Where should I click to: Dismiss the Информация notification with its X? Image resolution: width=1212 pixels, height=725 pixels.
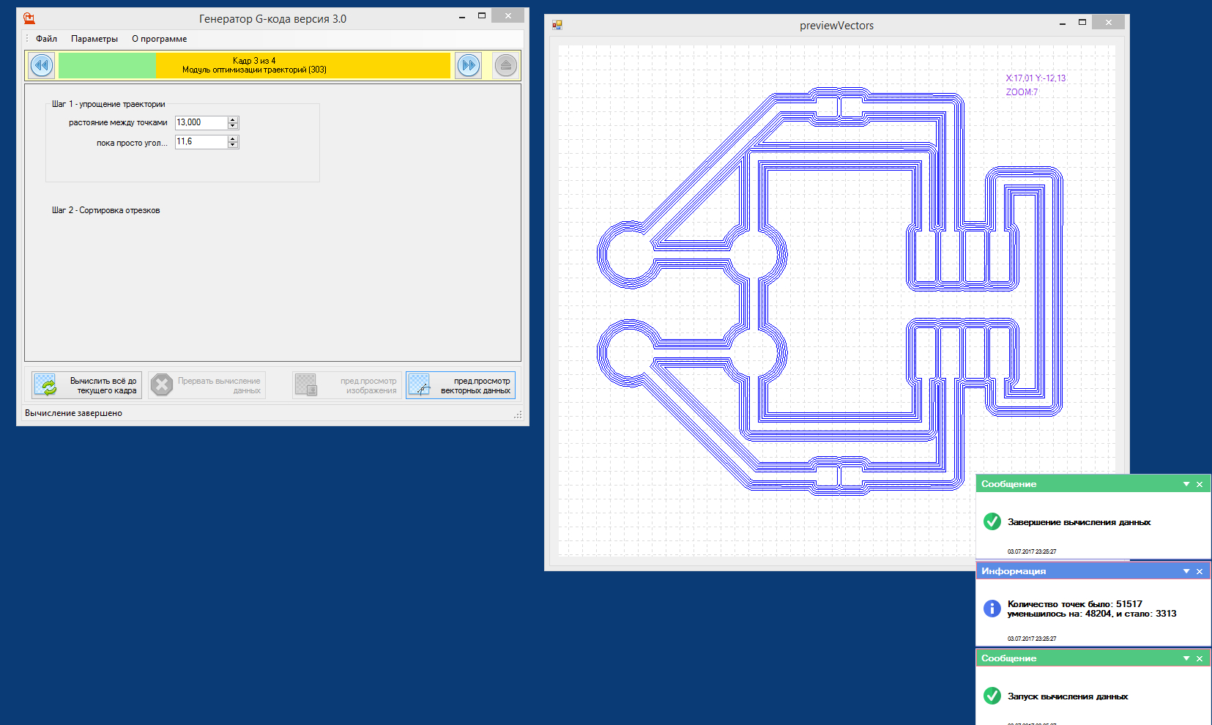pos(1200,571)
